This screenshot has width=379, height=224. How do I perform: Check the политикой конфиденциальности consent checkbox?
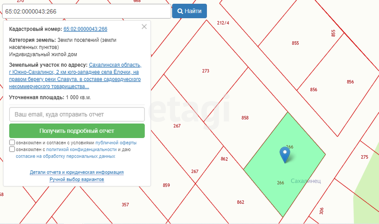(x=12, y=149)
